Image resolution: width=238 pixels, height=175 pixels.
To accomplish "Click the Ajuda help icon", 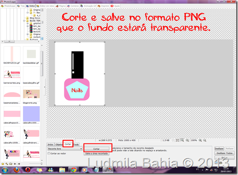I will (112, 6).
